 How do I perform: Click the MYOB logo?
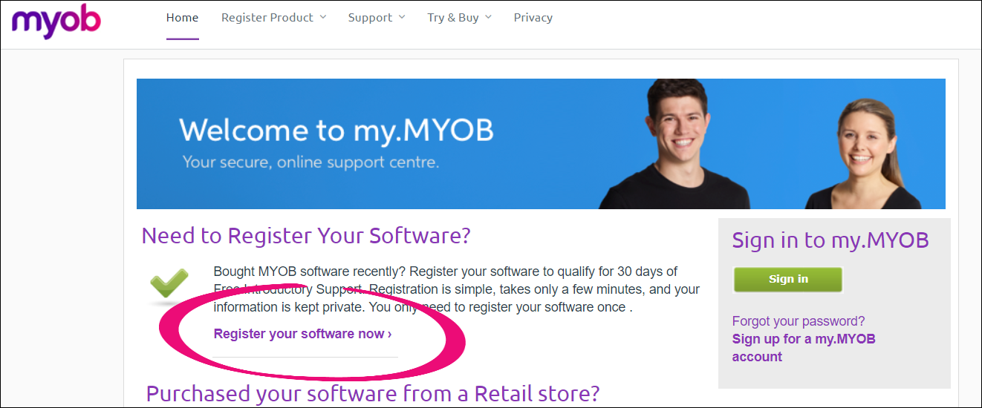56,20
